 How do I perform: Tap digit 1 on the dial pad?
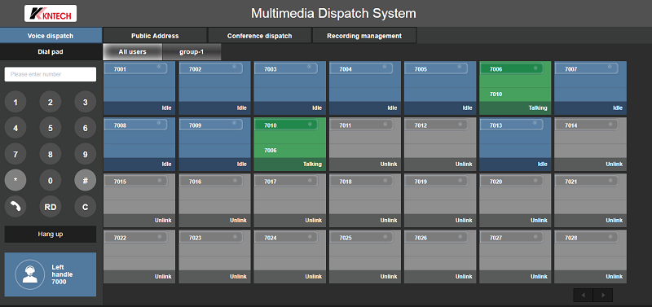click(x=15, y=102)
